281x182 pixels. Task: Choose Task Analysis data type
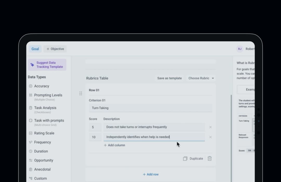click(x=45, y=108)
